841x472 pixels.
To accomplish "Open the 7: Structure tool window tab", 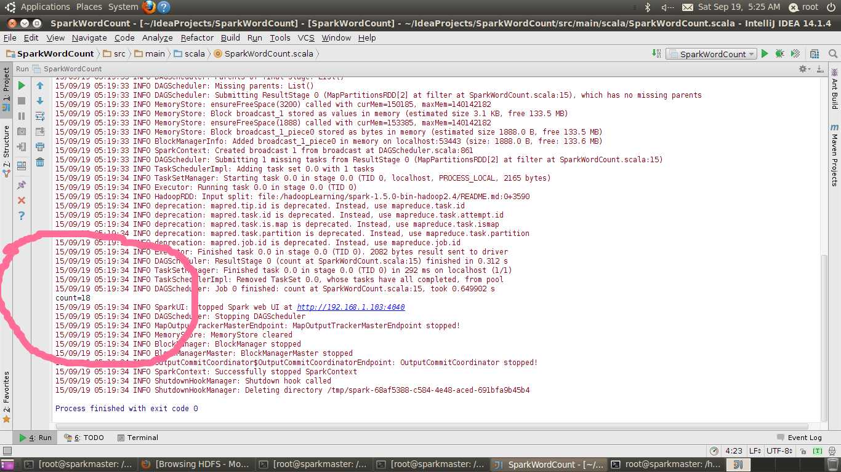I will coord(6,151).
